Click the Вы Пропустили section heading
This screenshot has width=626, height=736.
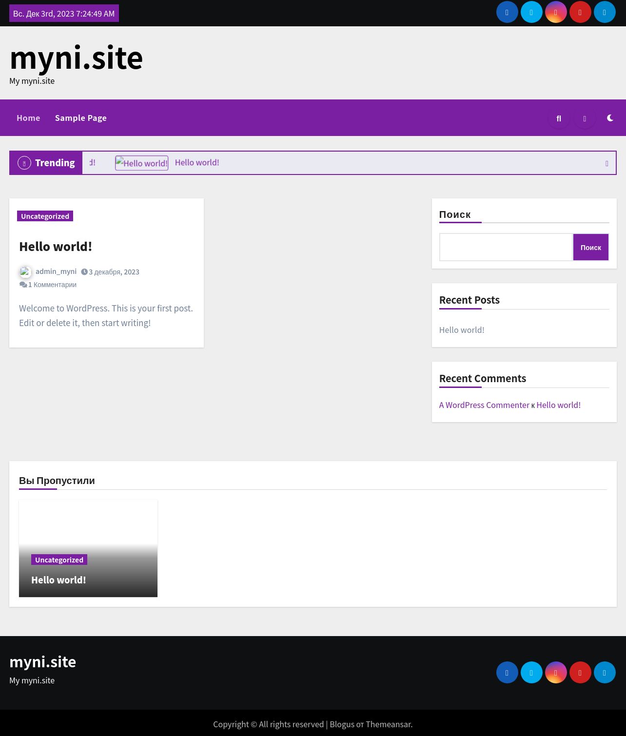pyautogui.click(x=57, y=481)
